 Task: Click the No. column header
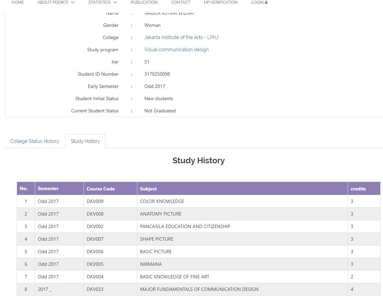coord(26,188)
